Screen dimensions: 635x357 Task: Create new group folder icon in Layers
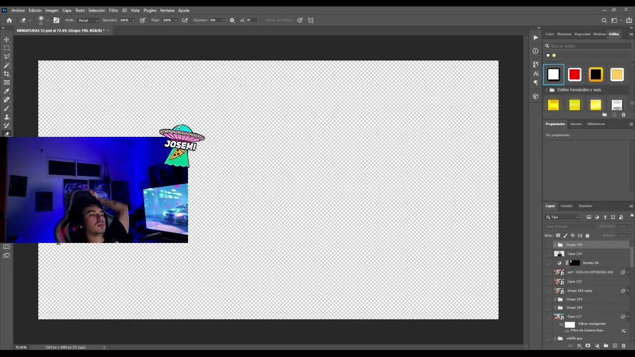tap(606, 346)
